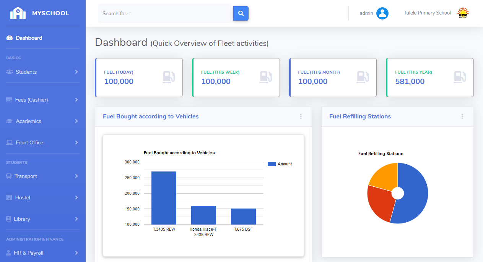The image size is (483, 262).
Task: Open the HR & Payroll menu label
Action: pyautogui.click(x=28, y=253)
